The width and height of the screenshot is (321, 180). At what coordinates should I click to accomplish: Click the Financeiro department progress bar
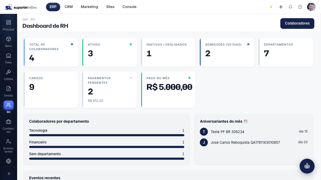107,147
